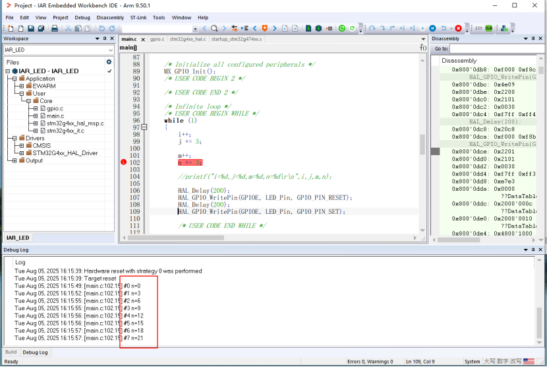
Task: Open the IAR_LED configuration dropdown
Action: [111, 50]
